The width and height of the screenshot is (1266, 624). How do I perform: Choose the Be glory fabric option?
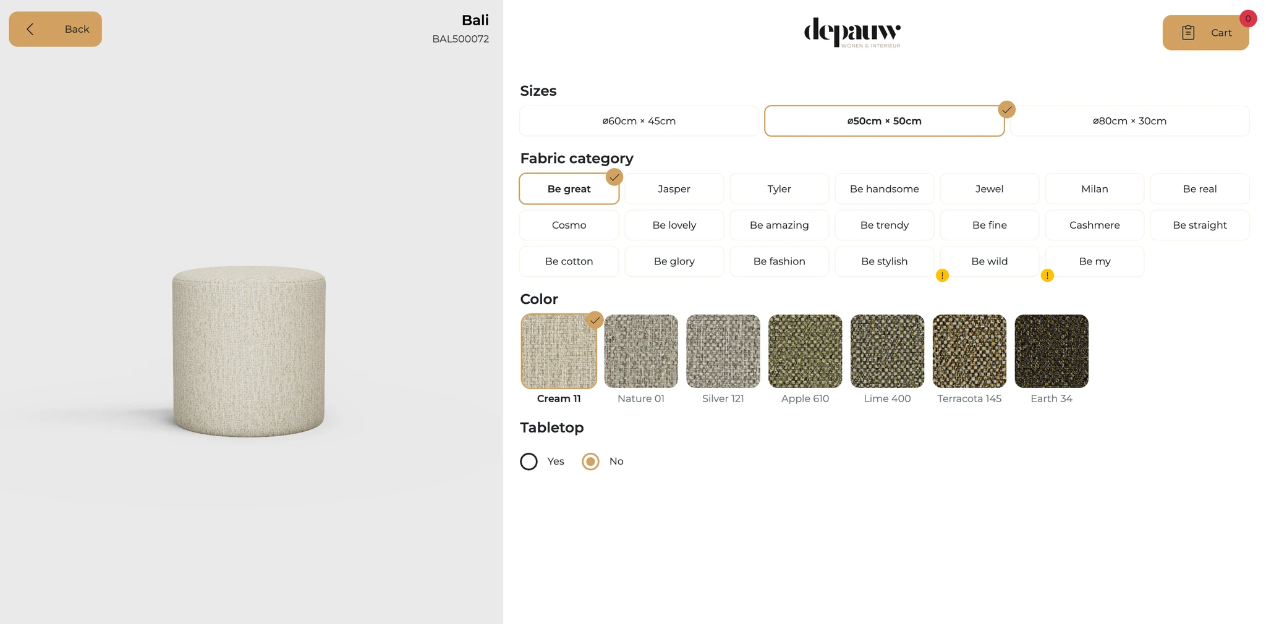pyautogui.click(x=674, y=261)
